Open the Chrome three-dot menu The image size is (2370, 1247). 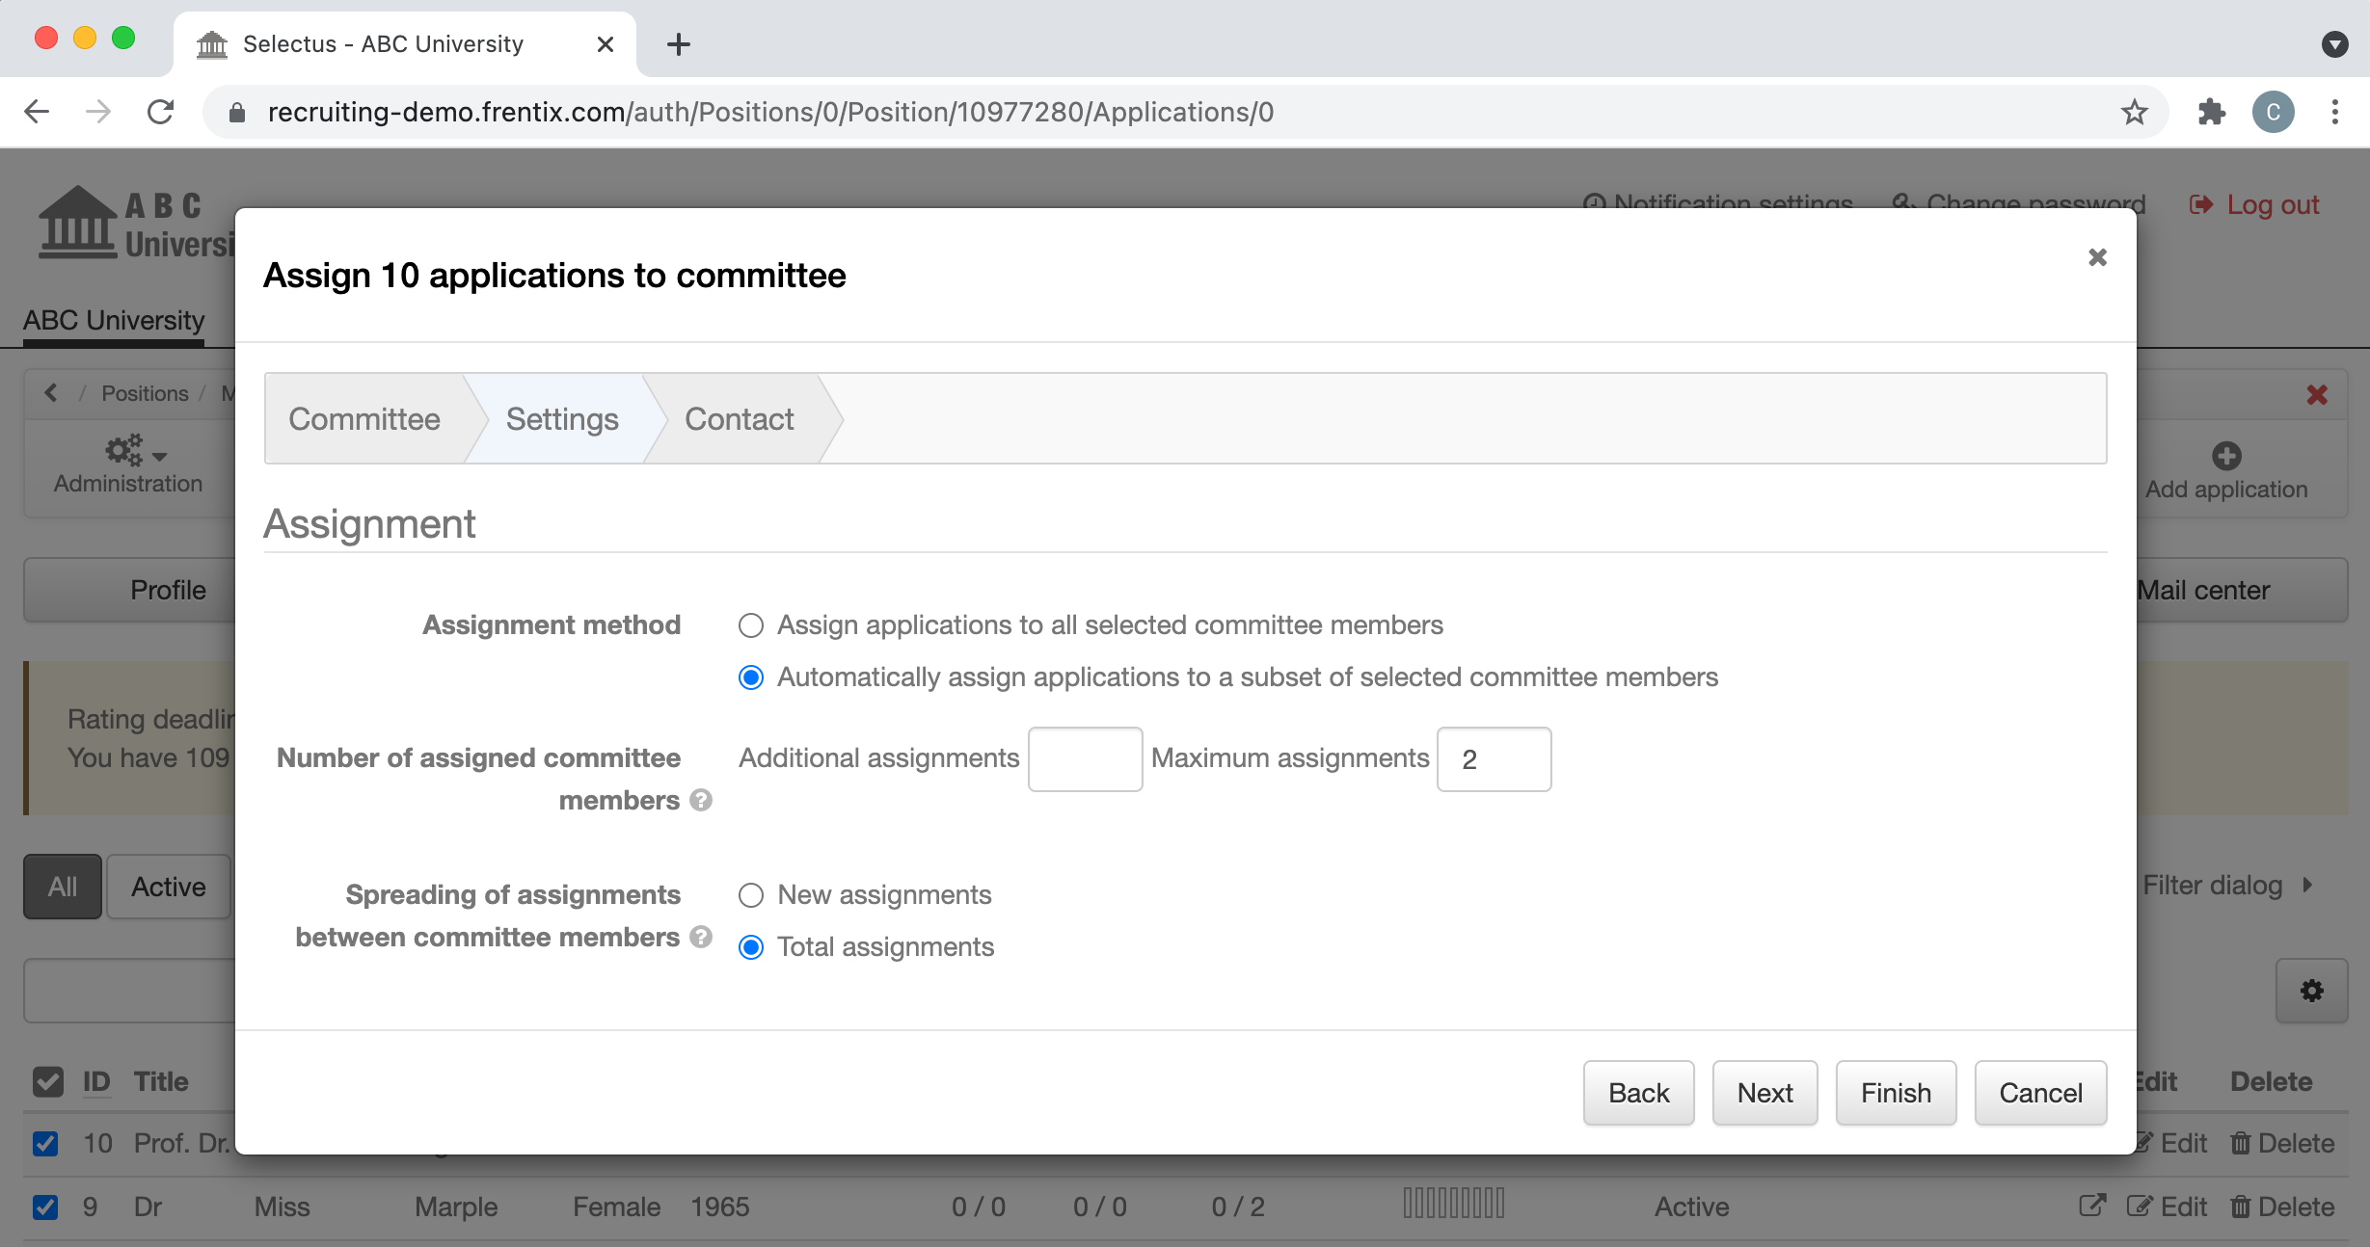2334,112
